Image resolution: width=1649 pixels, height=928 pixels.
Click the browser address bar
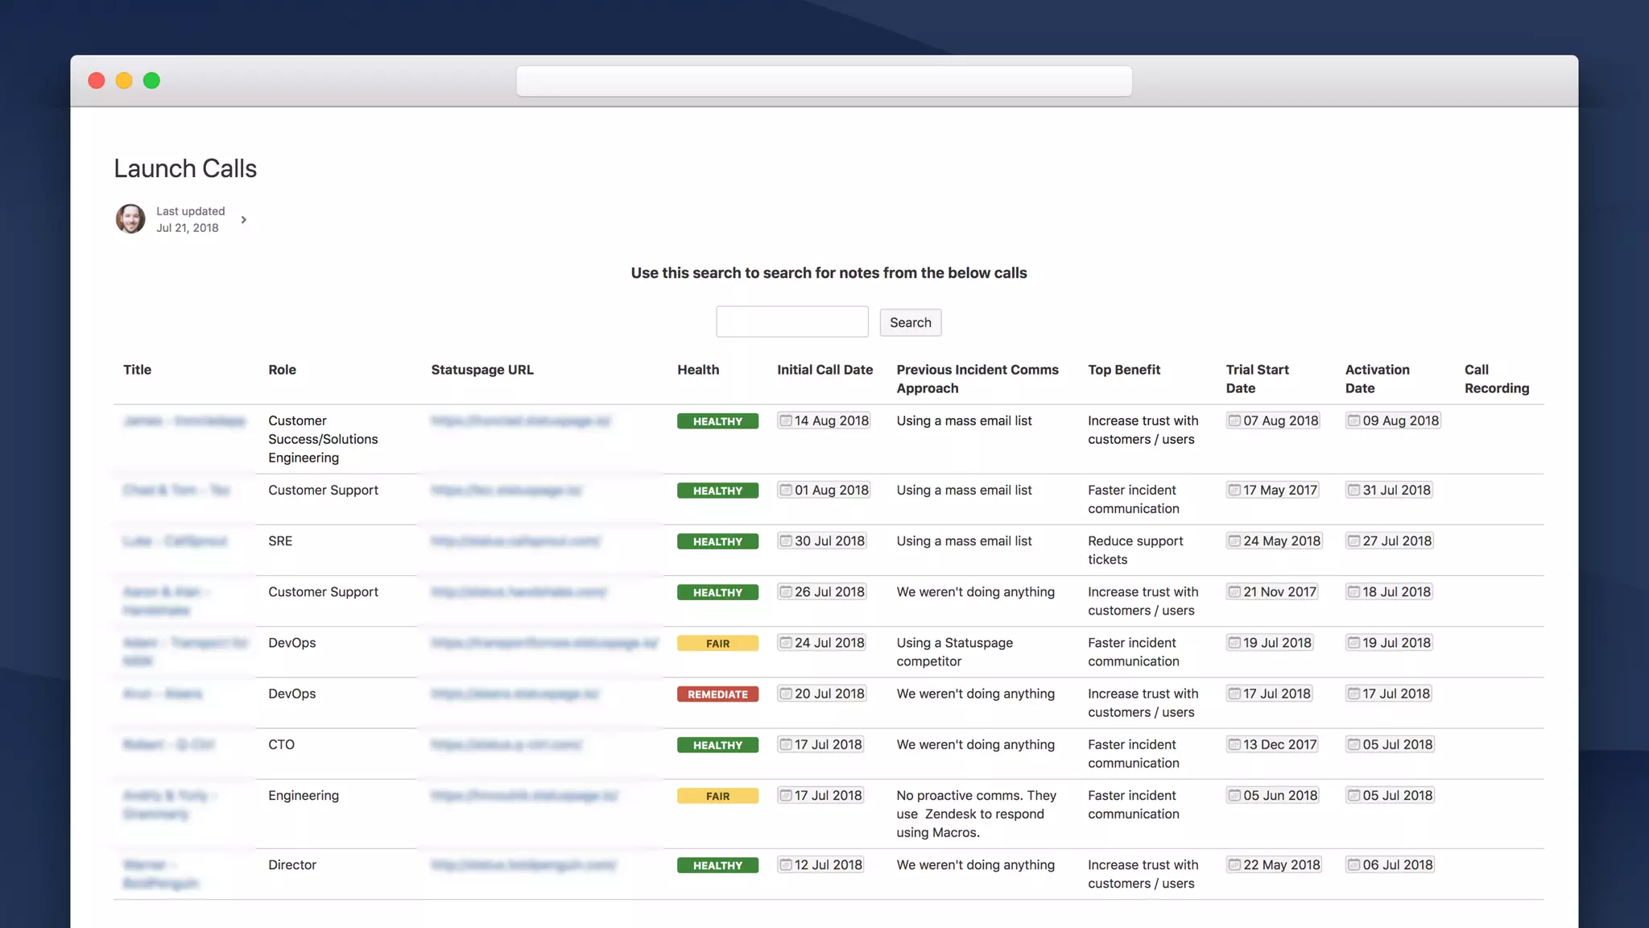[x=824, y=81]
